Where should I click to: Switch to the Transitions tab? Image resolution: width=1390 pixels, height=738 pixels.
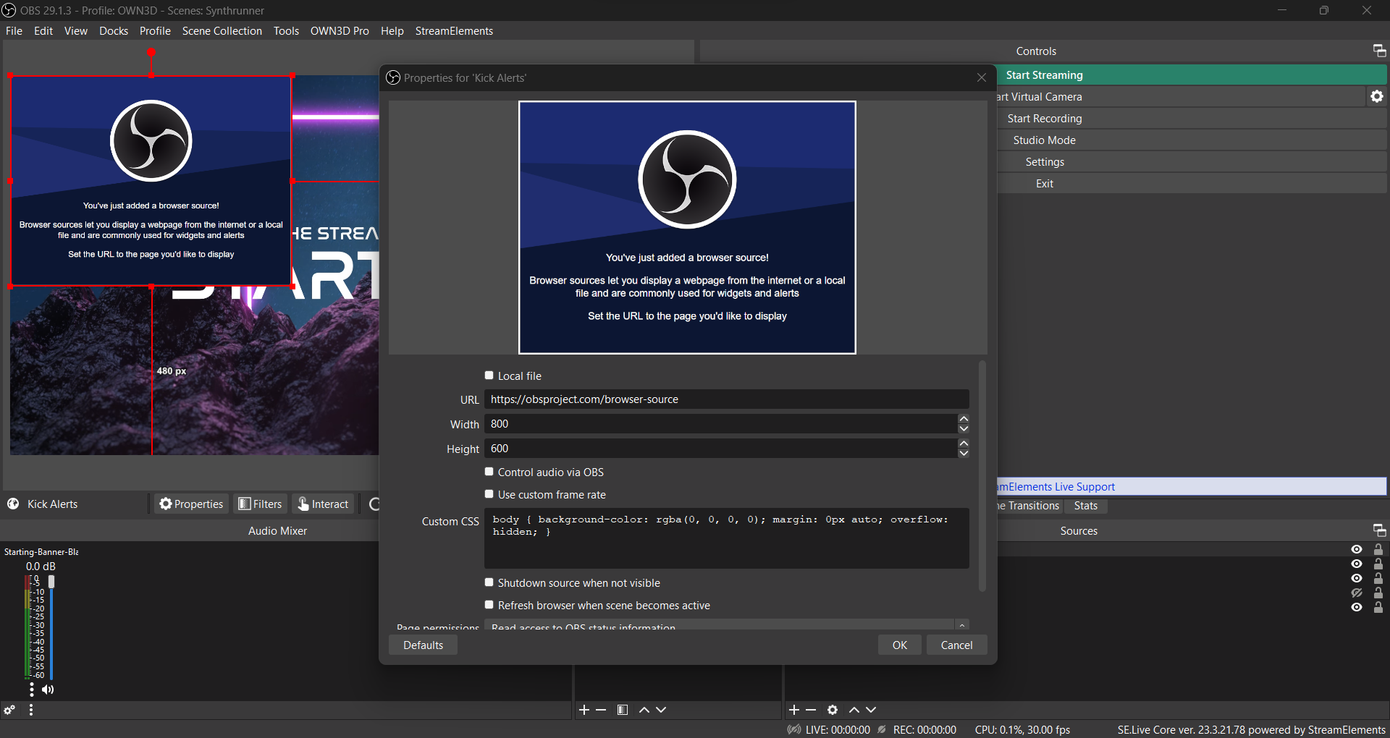1029,506
